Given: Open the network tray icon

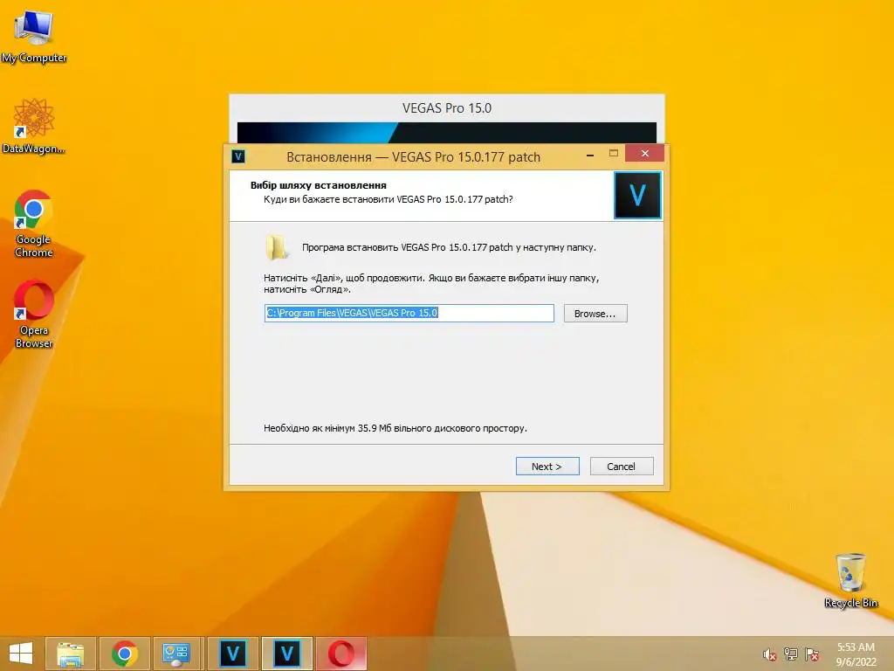Looking at the screenshot, I should (x=791, y=654).
